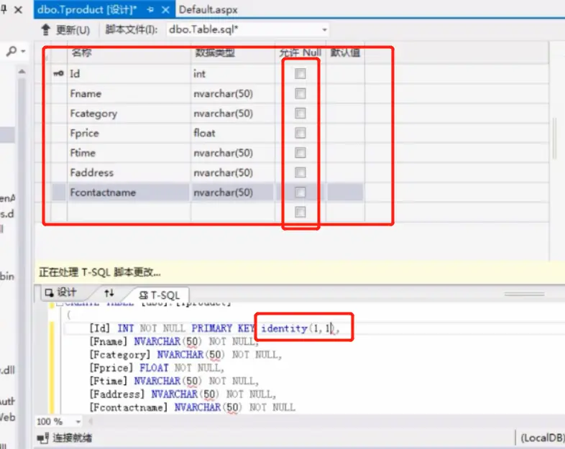
Task: Select the Fcategory name cell
Action: point(129,114)
